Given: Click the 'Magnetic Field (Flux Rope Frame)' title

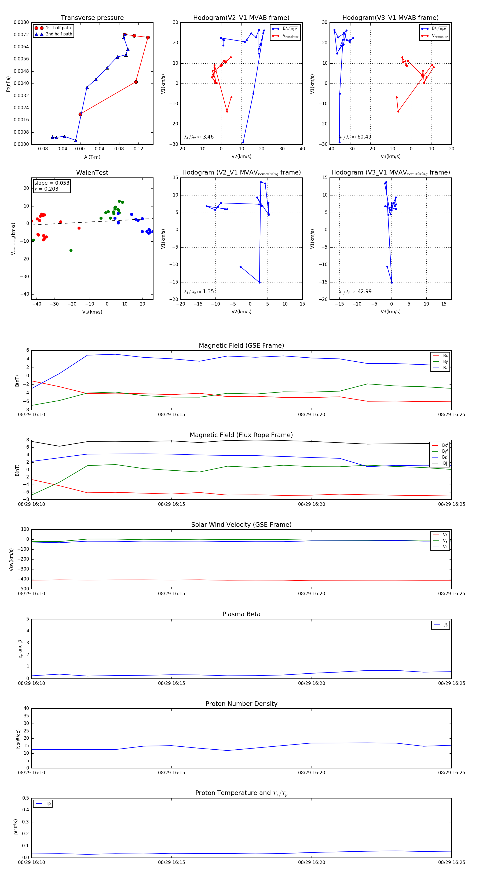Looking at the screenshot, I should [x=241, y=435].
